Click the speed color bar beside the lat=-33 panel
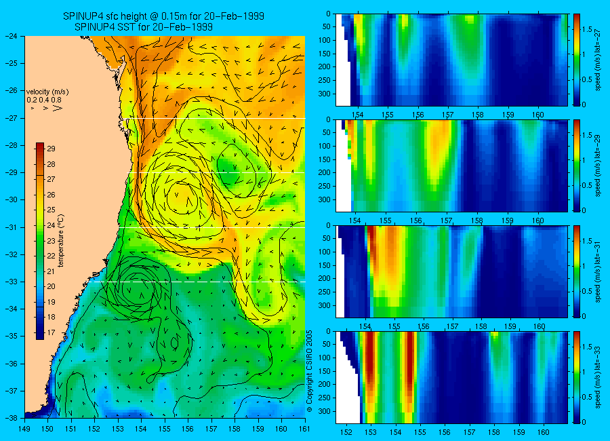 (576, 377)
